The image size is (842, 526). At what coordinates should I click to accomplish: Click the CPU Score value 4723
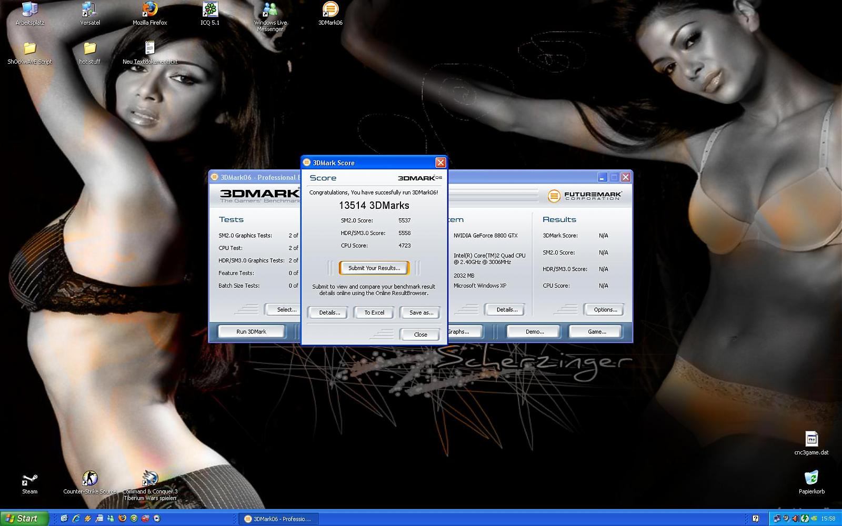[404, 246]
